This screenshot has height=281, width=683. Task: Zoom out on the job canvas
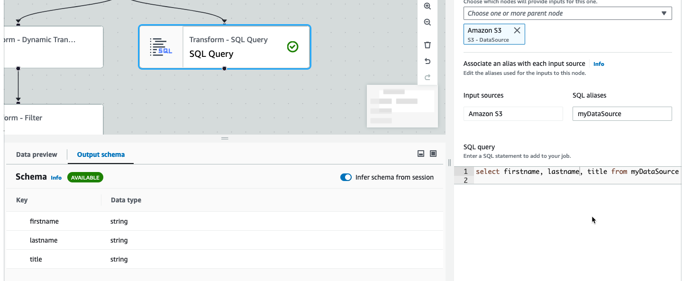[x=427, y=22]
